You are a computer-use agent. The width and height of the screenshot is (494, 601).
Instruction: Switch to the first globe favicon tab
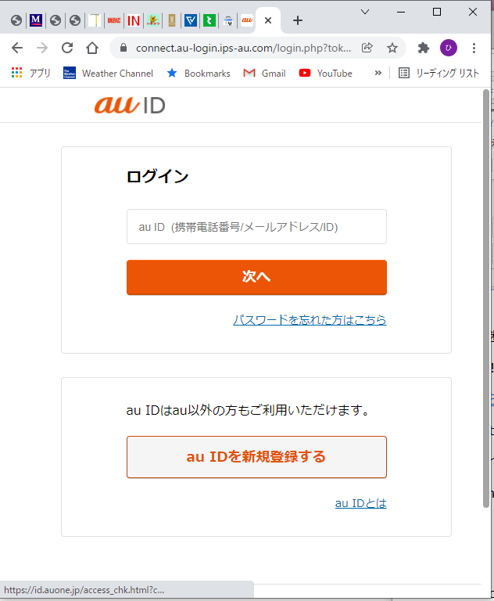point(16,20)
